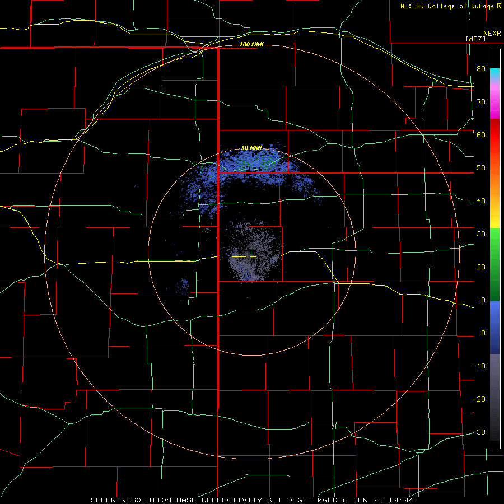Click the red segment of the color bar

[494, 135]
